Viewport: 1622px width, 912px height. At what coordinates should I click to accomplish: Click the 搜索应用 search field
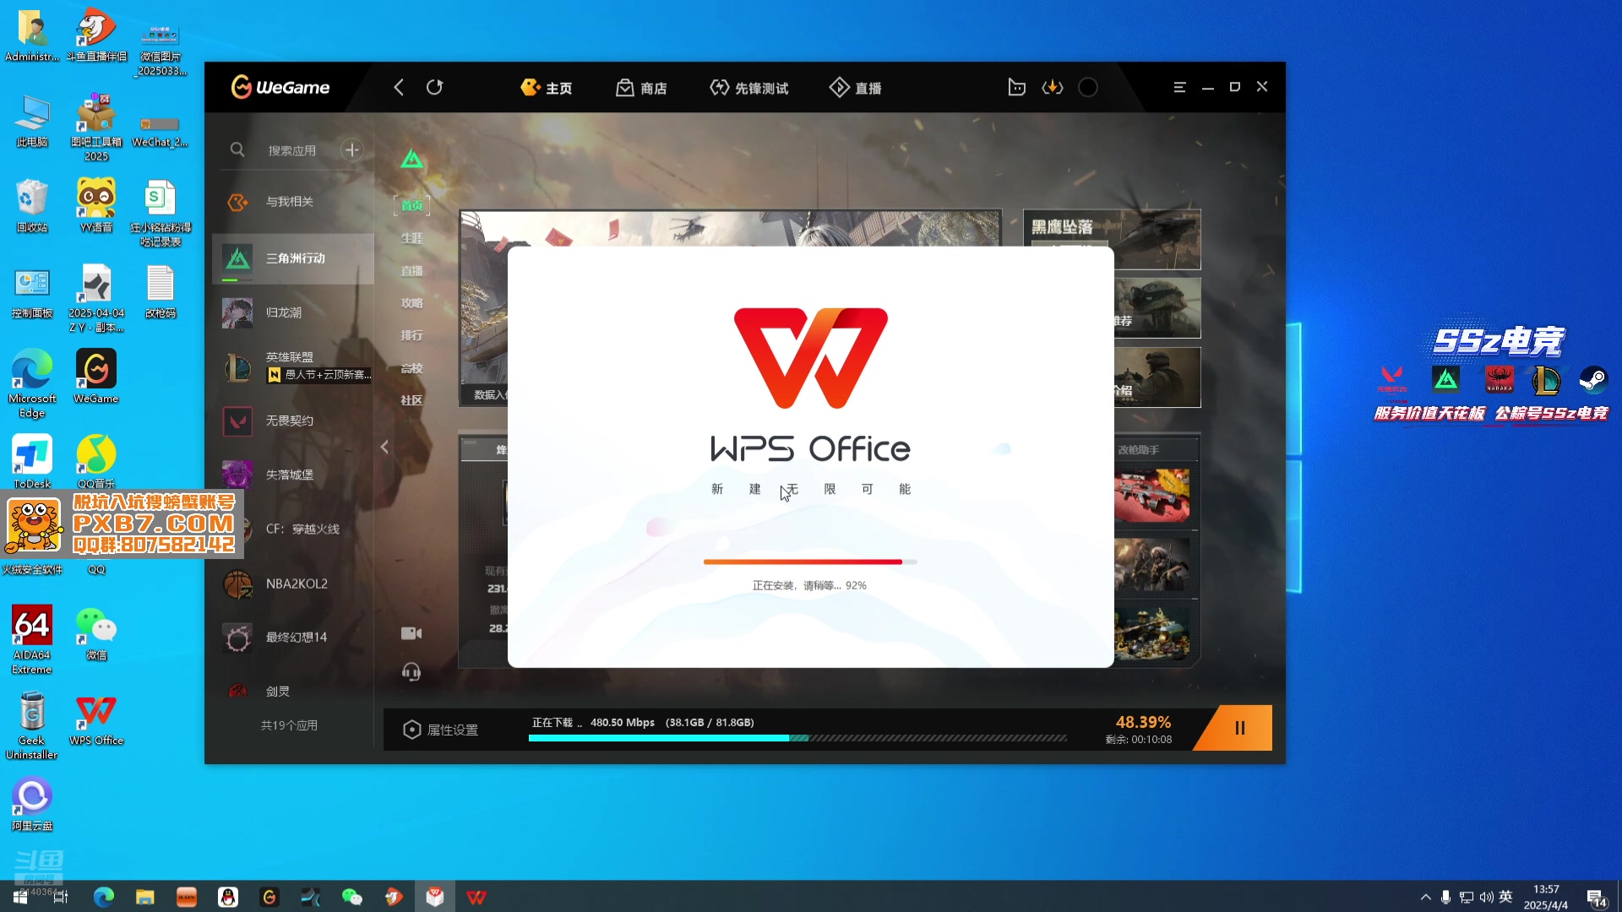click(292, 150)
